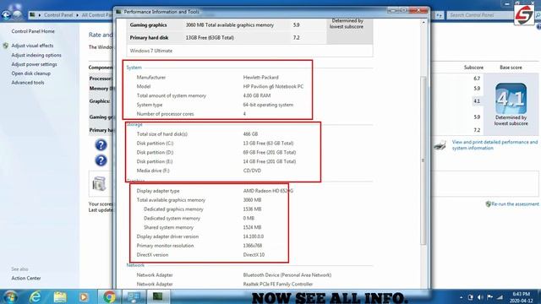The image size is (541, 304).
Task: Select Bluetooth Device network adapter text
Action: (x=287, y=275)
